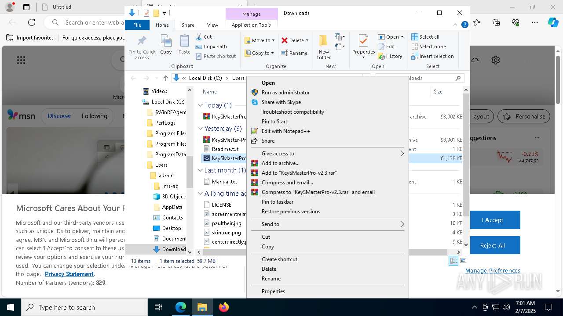Collapse the Last month (1) group
The height and width of the screenshot is (316, 563).
click(200, 170)
